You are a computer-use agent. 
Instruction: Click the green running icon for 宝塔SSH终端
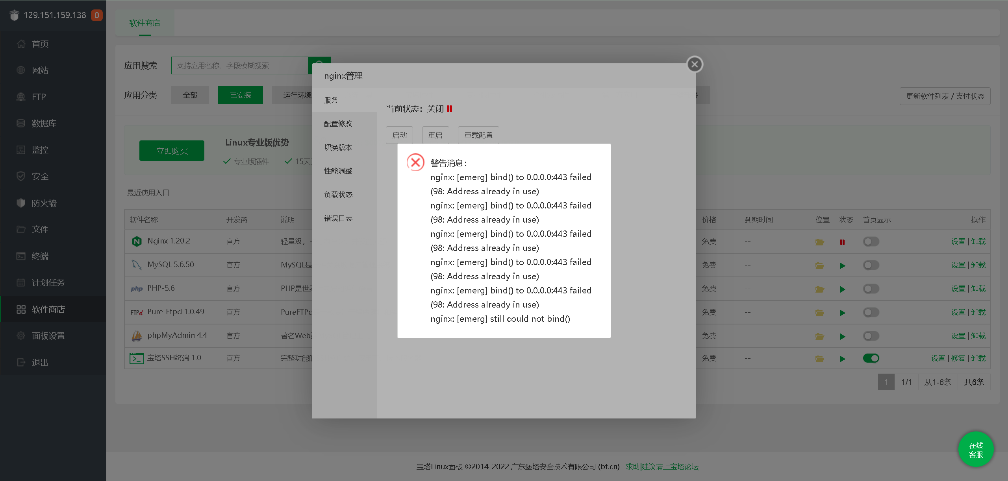(843, 359)
